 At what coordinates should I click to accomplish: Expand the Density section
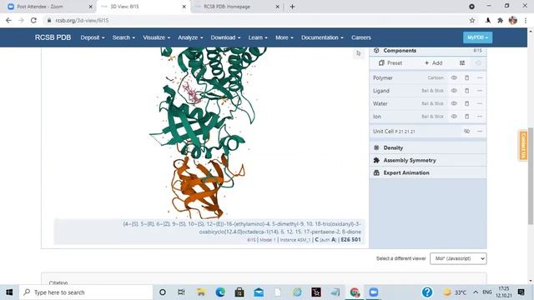tap(428, 147)
